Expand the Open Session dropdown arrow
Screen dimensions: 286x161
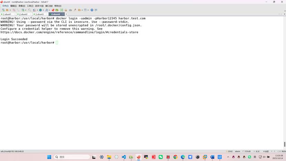point(10,10)
